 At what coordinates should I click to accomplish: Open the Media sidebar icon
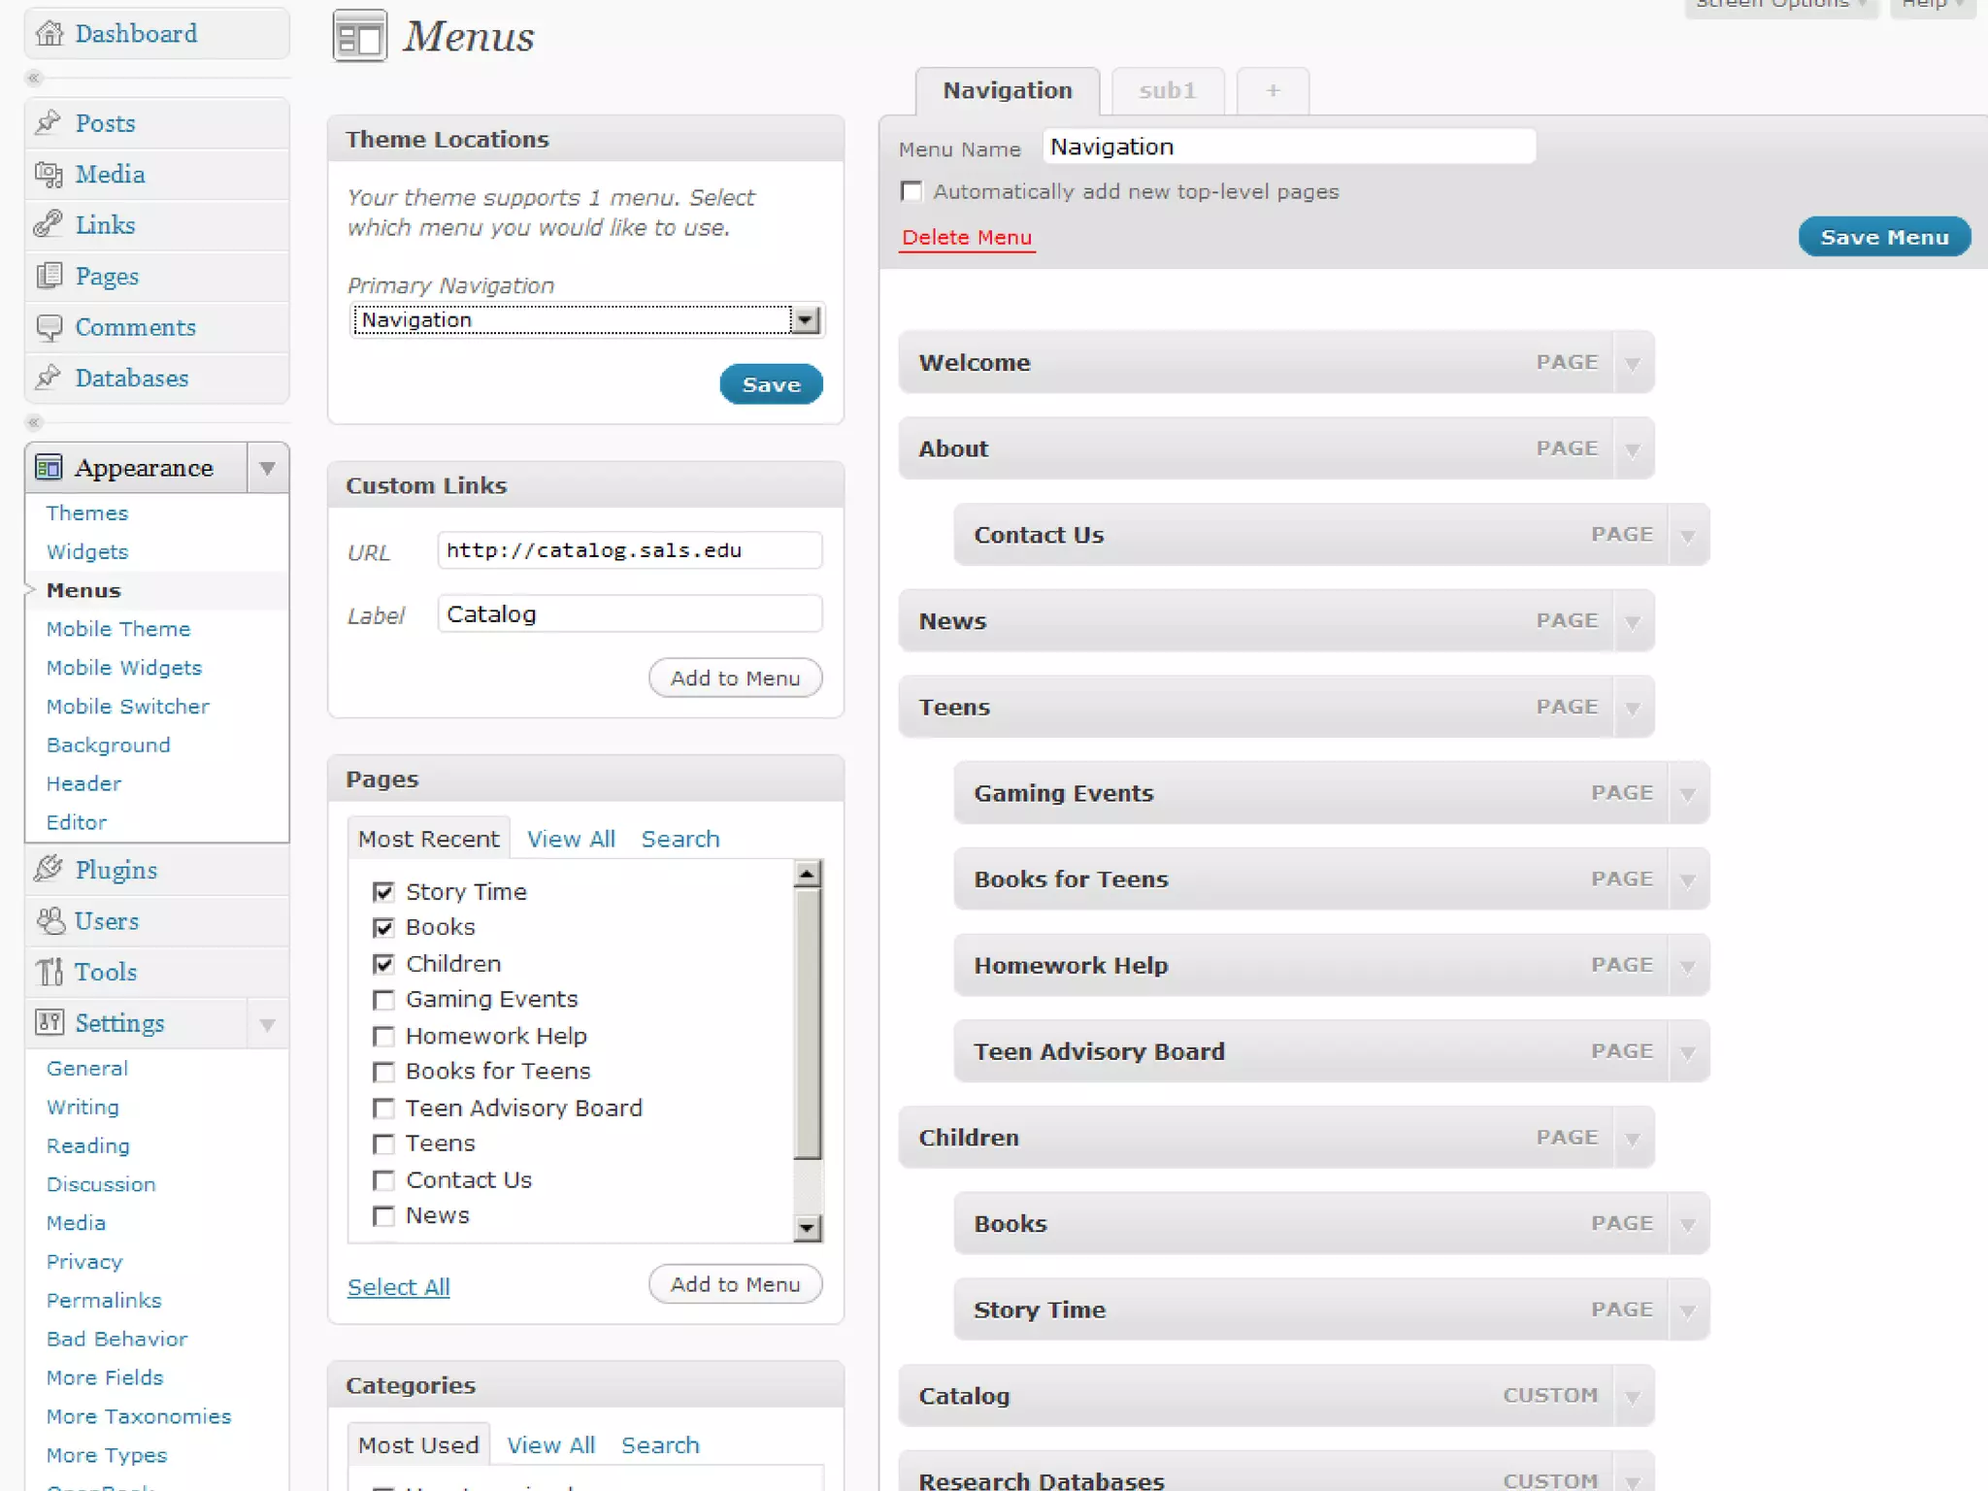click(49, 175)
